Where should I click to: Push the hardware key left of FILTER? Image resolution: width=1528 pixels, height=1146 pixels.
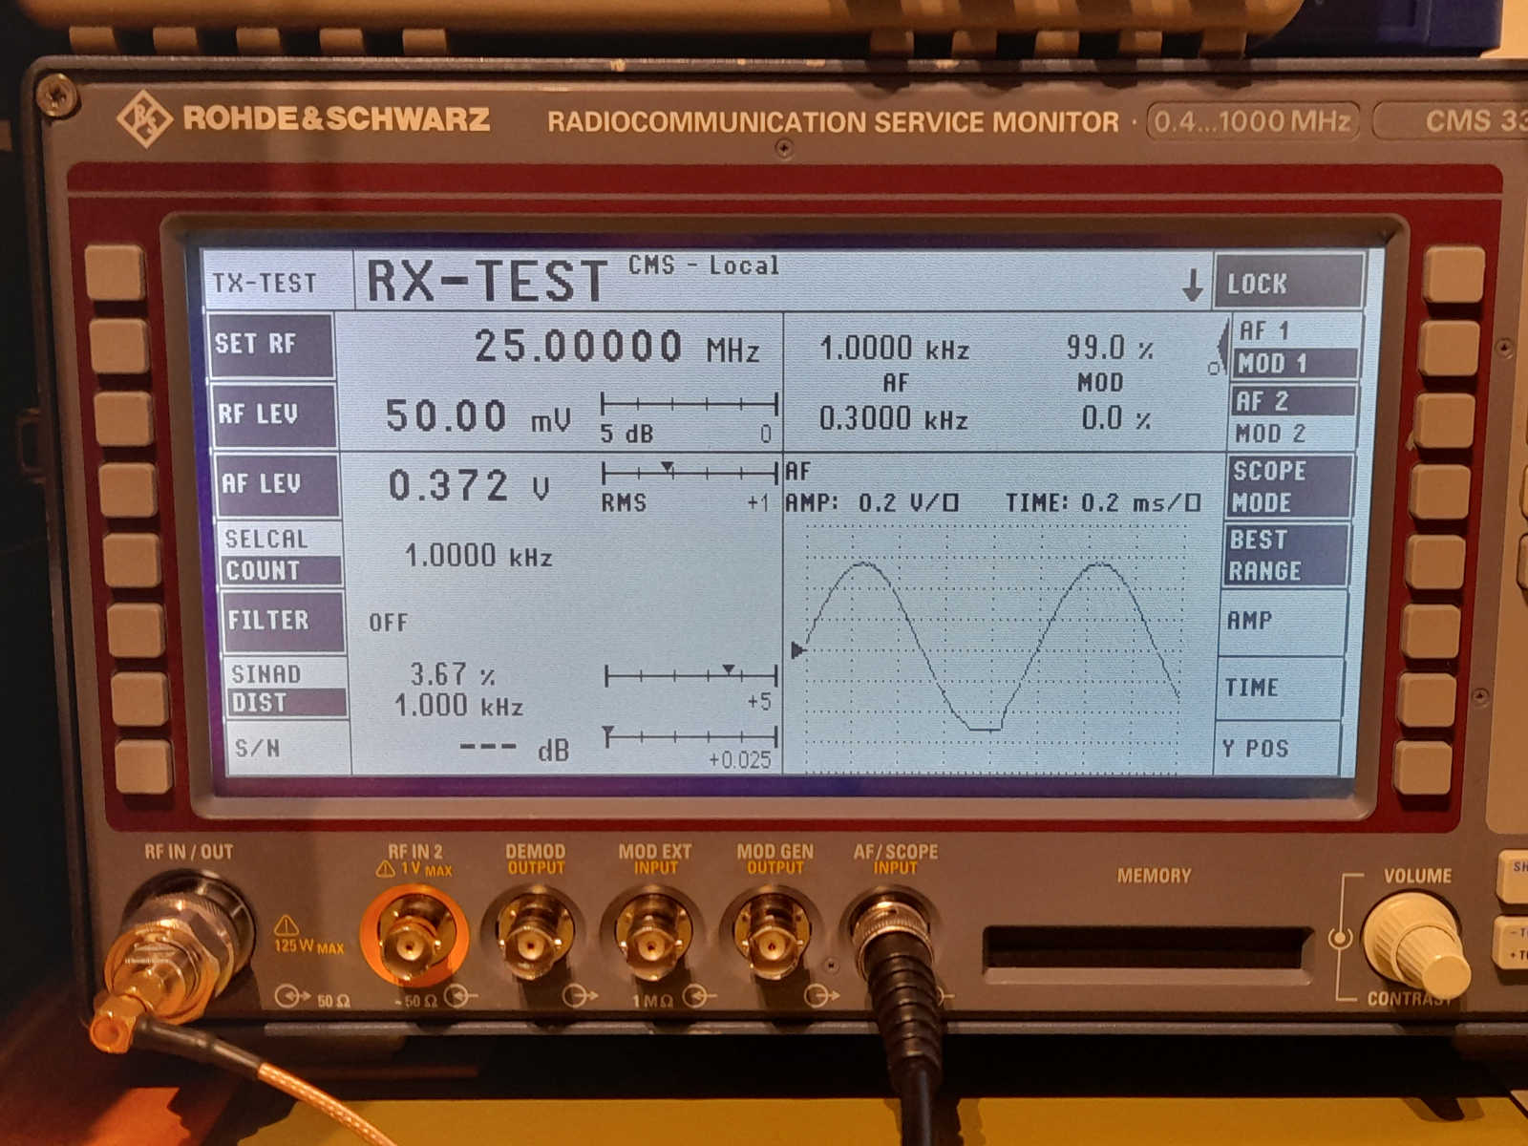coord(136,630)
